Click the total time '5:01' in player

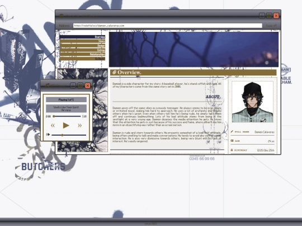click(84, 116)
